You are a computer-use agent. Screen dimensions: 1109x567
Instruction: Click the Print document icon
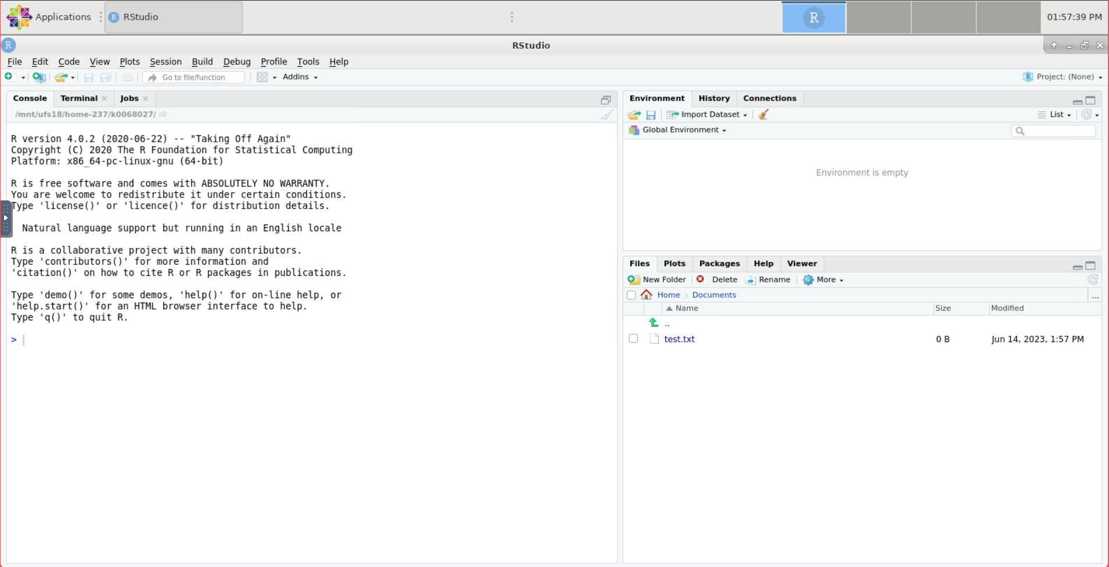(127, 77)
